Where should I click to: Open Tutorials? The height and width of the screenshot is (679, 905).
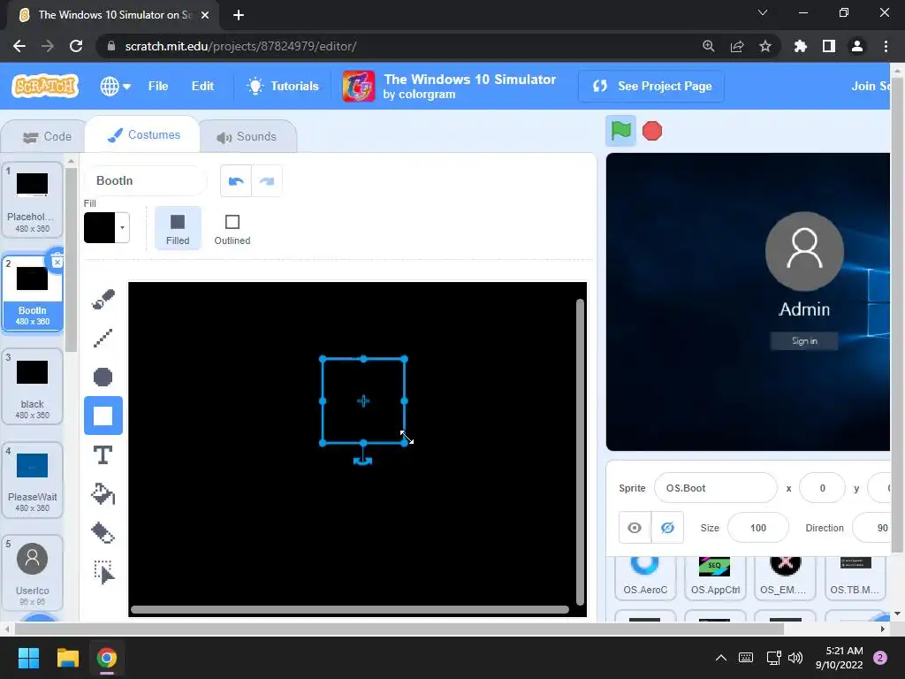click(283, 86)
